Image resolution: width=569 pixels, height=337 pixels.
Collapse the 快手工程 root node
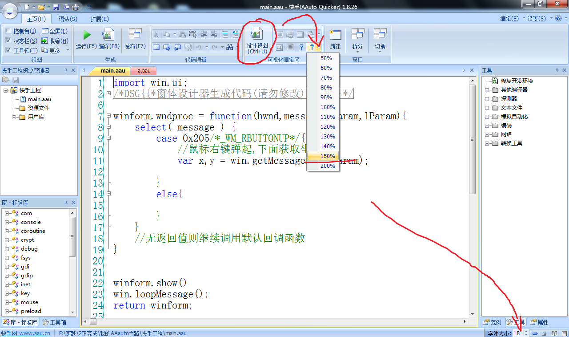pos(6,90)
